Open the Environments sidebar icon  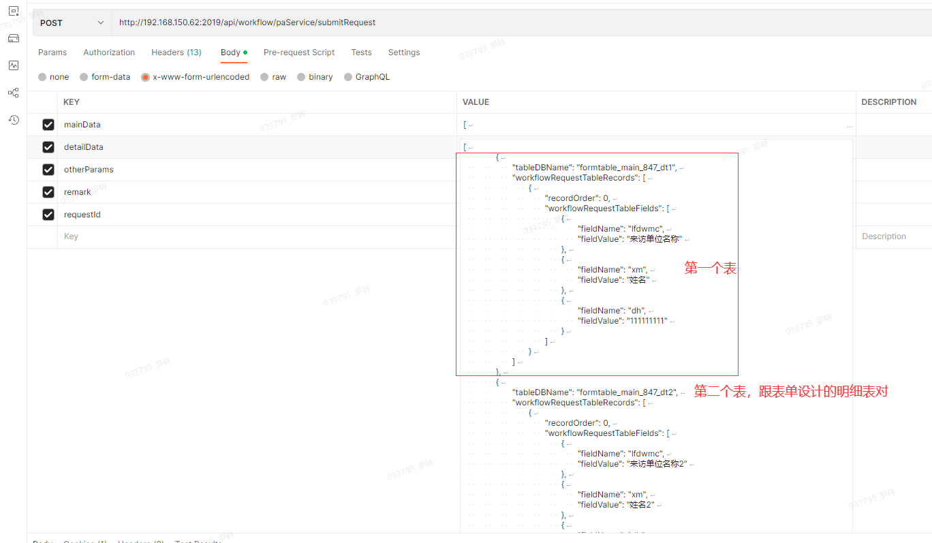[14, 11]
